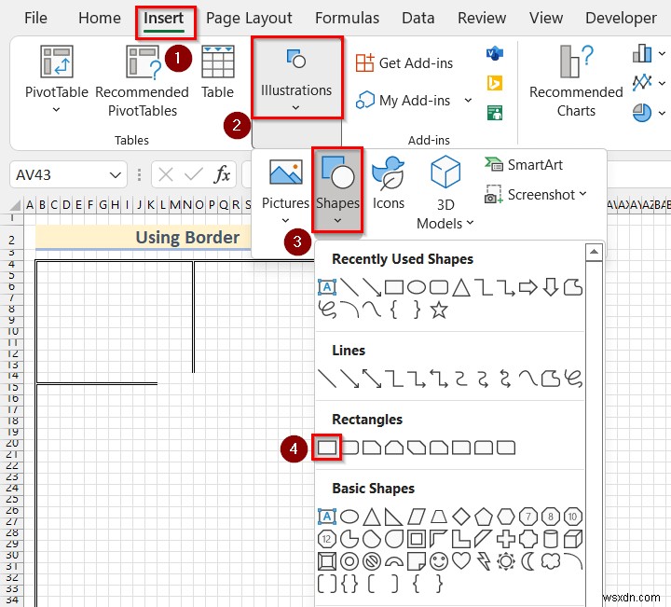Open the Review tab
Image resolution: width=671 pixels, height=607 pixels.
(x=482, y=18)
